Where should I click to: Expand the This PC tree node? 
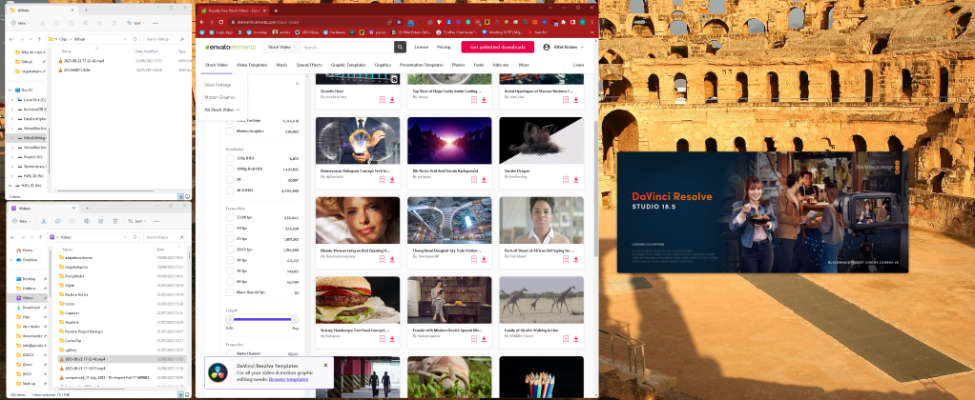(11, 90)
